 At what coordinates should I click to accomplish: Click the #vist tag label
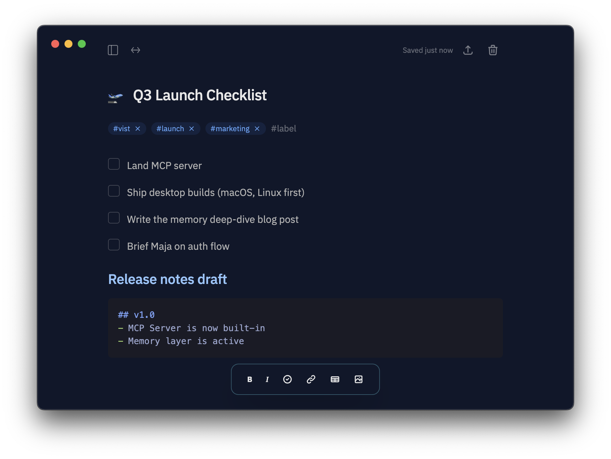(122, 129)
